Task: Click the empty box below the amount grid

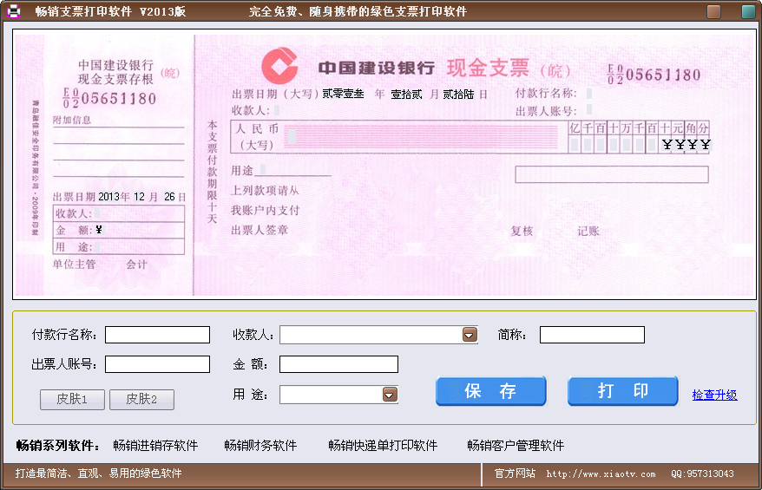Action: click(x=612, y=174)
